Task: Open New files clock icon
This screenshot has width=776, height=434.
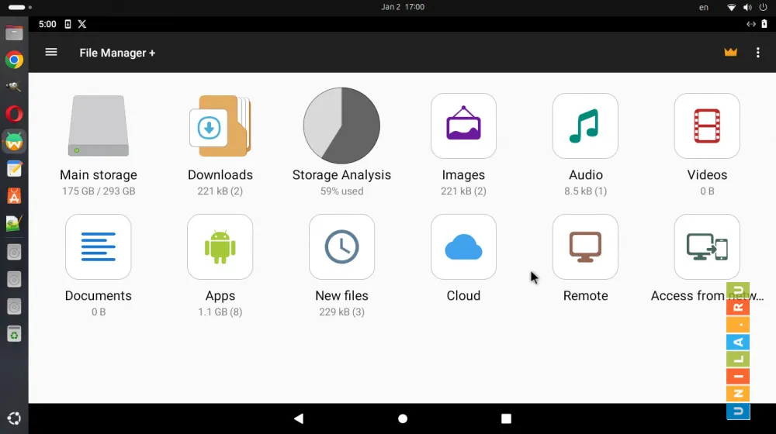Action: click(x=341, y=247)
